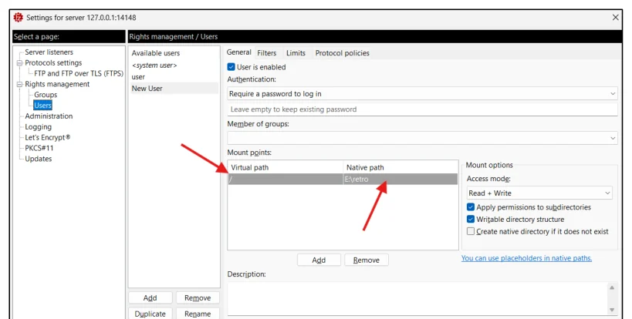The image size is (632, 319).
Task: Toggle 'Apply permissions to subdirectories' checkbox
Action: point(471,207)
